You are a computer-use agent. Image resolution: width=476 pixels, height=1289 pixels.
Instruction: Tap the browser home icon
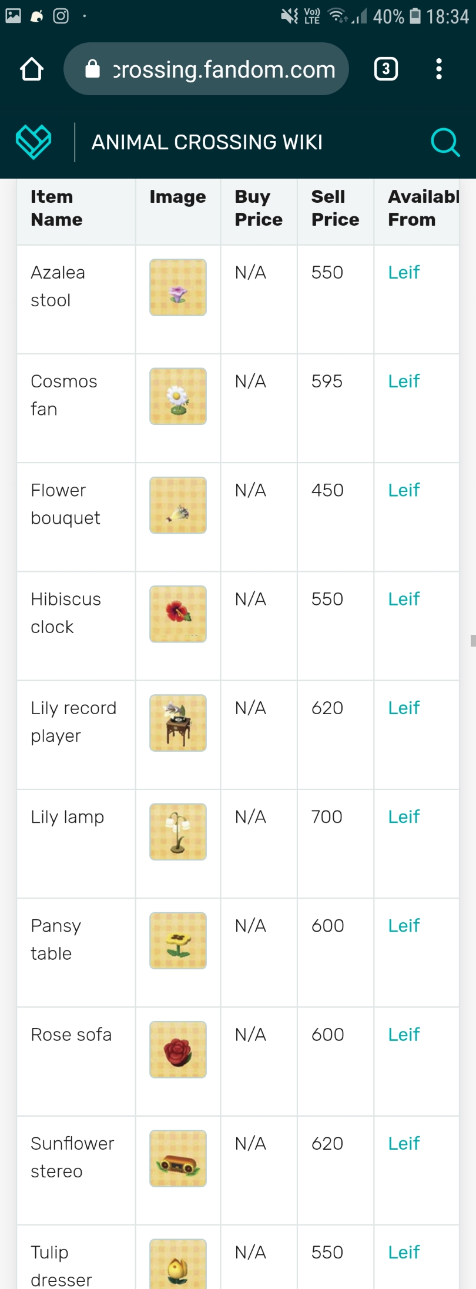(x=32, y=69)
